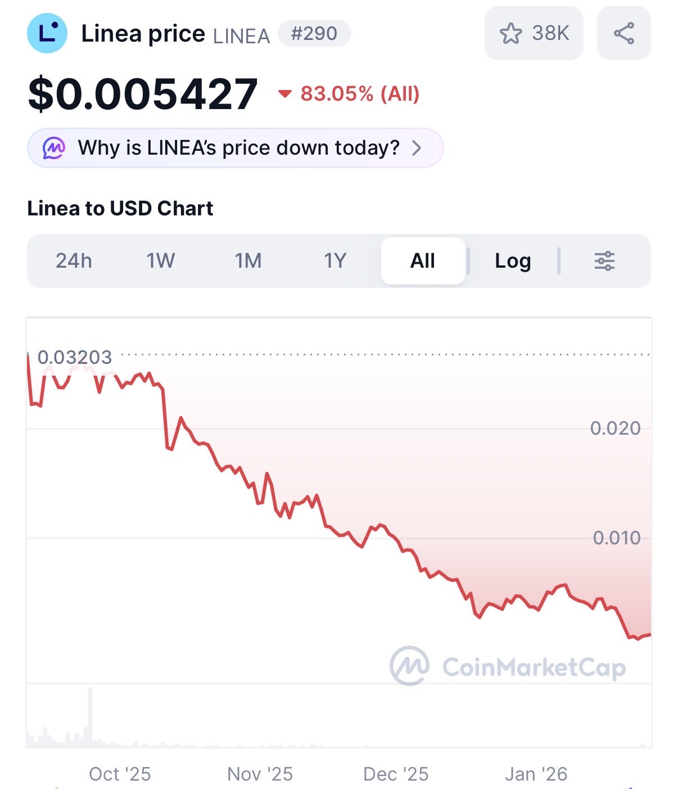Tap the Linea logo icon
Image resolution: width=678 pixels, height=789 pixels.
coord(47,34)
